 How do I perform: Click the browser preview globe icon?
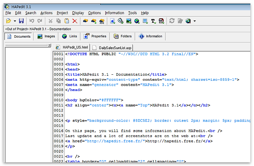[188, 21]
